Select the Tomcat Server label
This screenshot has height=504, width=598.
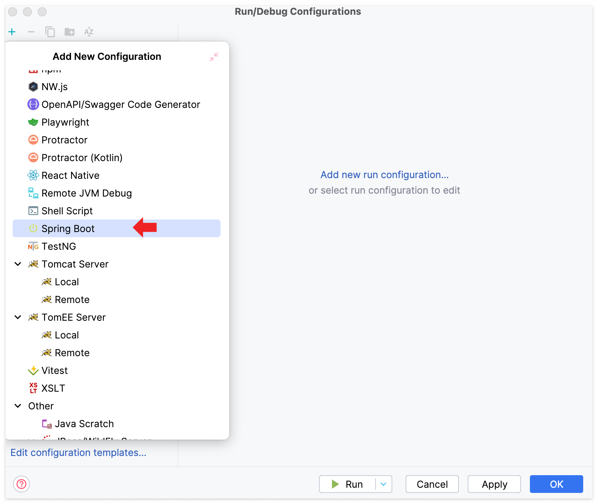[75, 264]
